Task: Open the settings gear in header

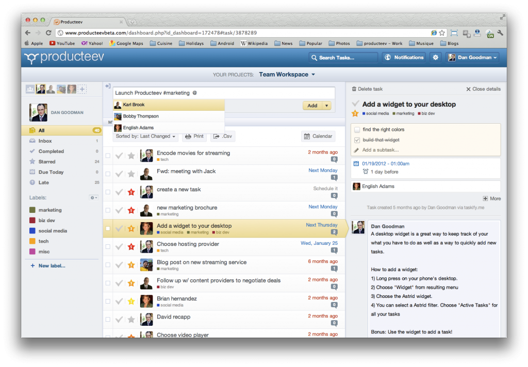Action: pyautogui.click(x=435, y=58)
